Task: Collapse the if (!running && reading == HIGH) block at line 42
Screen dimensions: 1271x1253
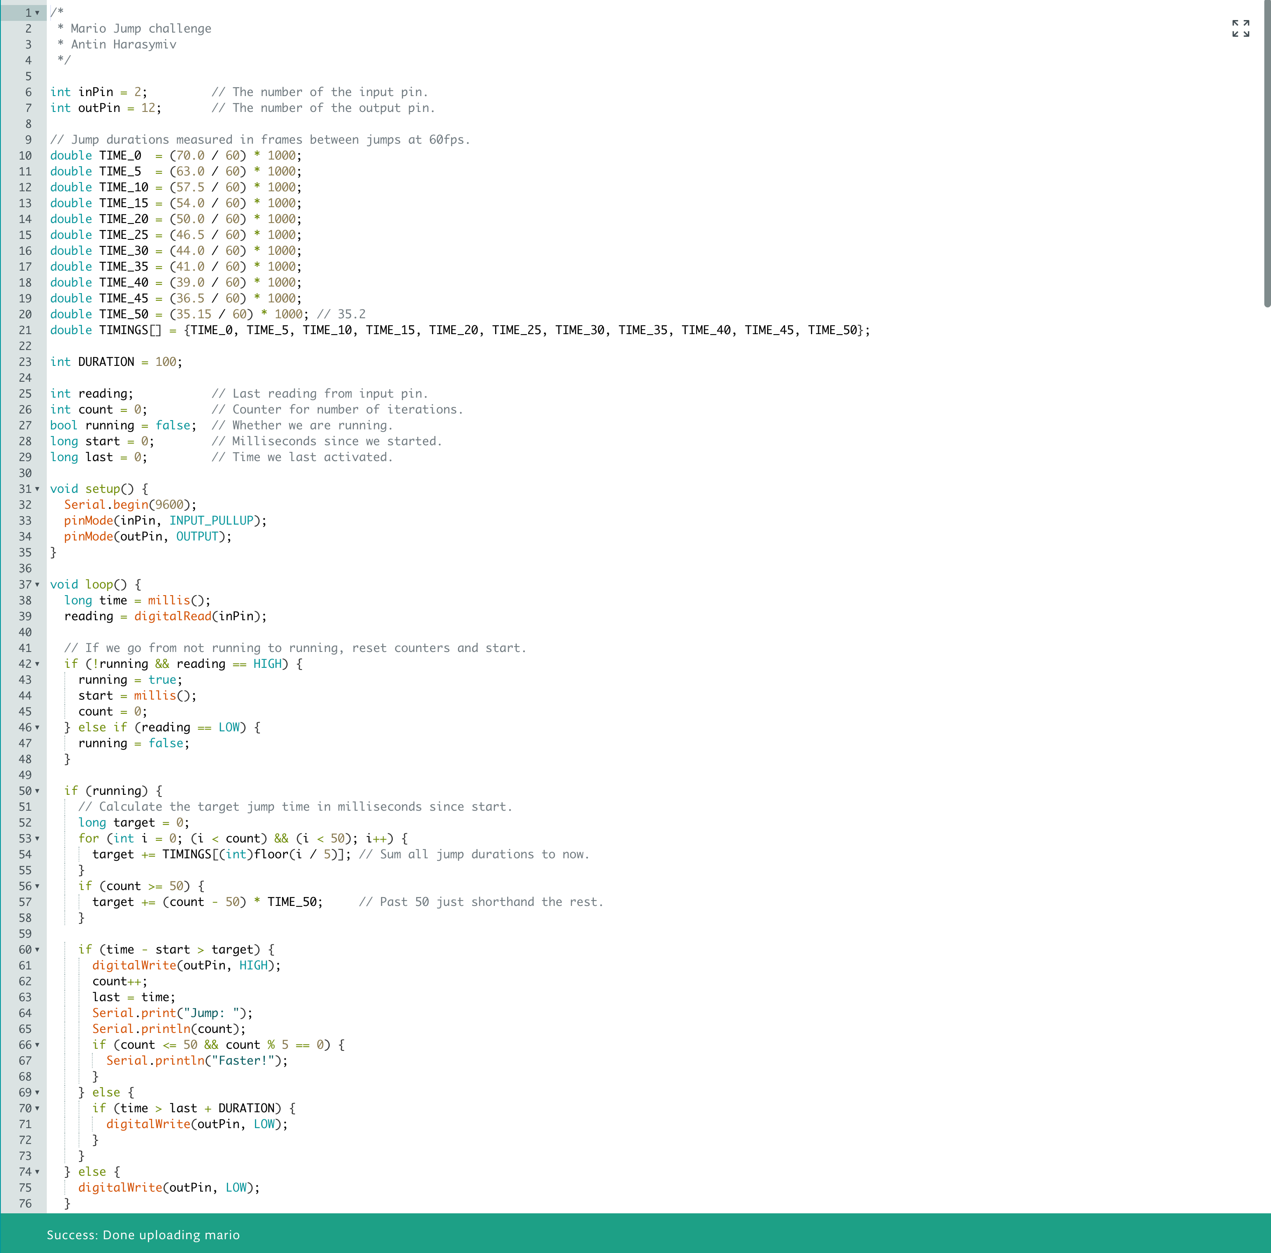Action: click(x=38, y=664)
